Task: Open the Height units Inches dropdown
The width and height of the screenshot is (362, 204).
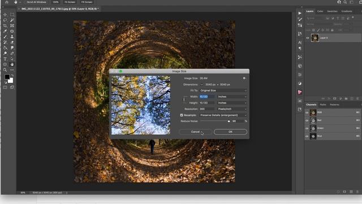Action: [x=232, y=103]
